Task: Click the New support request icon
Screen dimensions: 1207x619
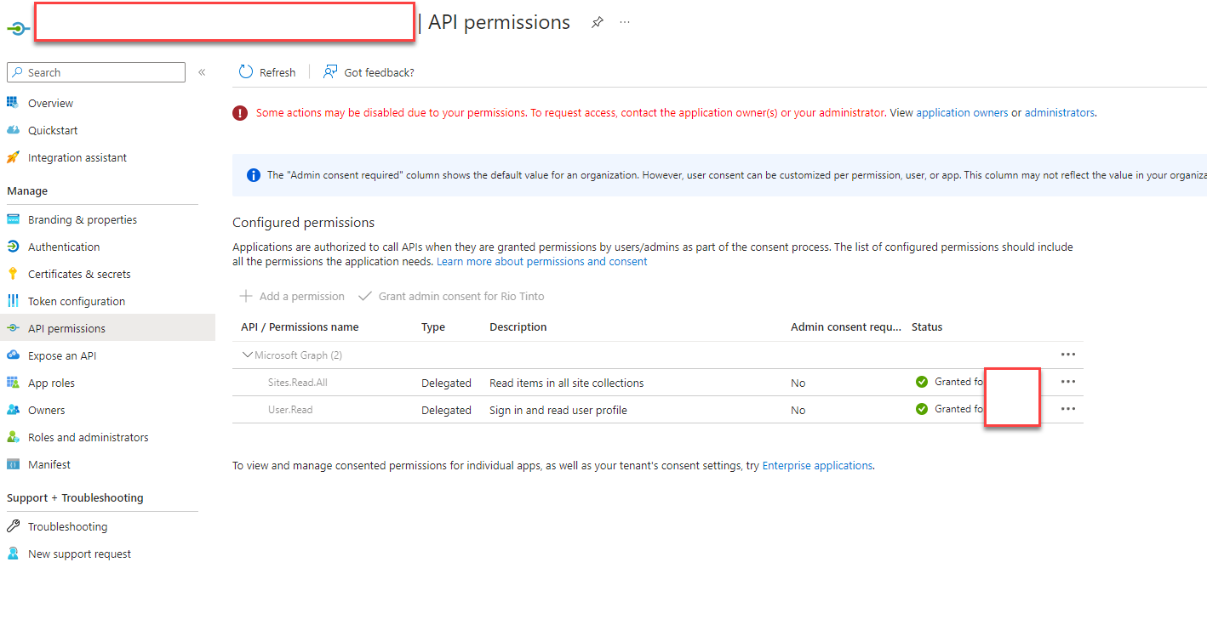Action: pos(13,554)
